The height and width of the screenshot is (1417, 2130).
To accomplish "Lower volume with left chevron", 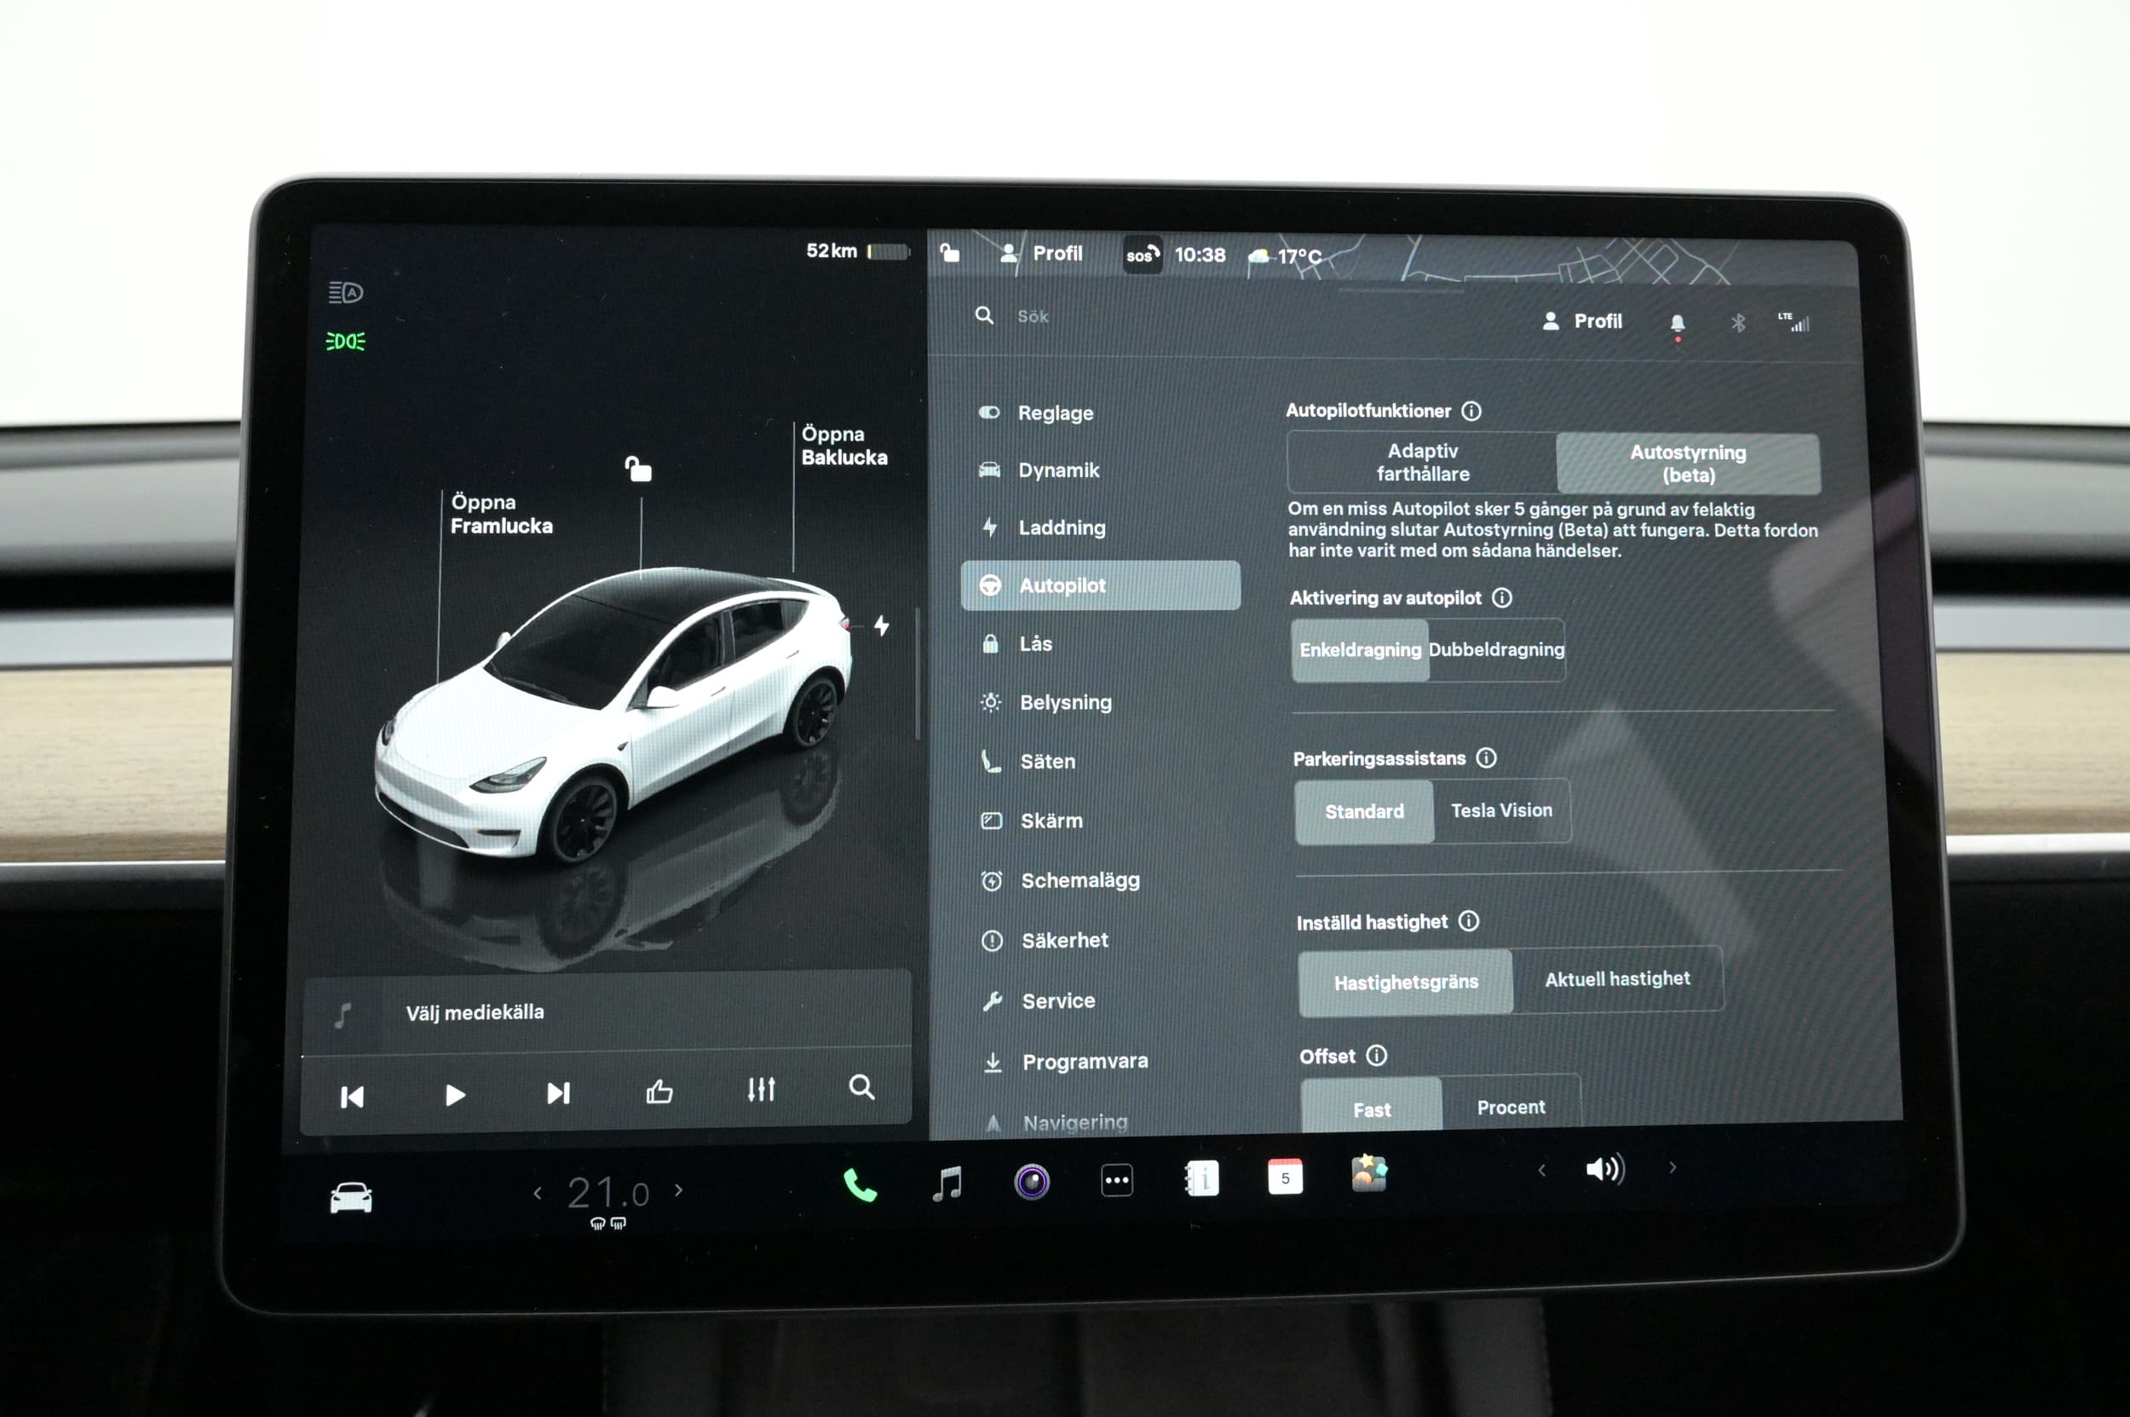I will tap(1542, 1170).
